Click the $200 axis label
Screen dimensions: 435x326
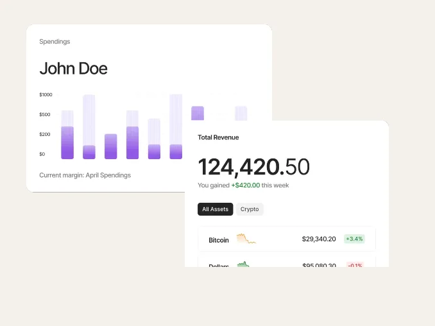45,134
